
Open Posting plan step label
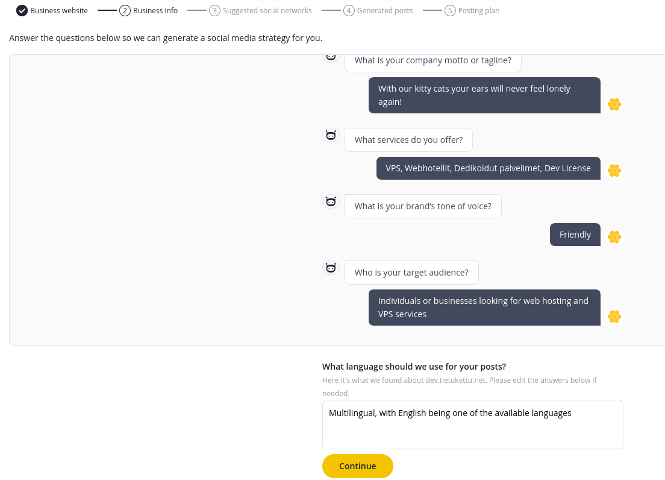[x=479, y=11]
